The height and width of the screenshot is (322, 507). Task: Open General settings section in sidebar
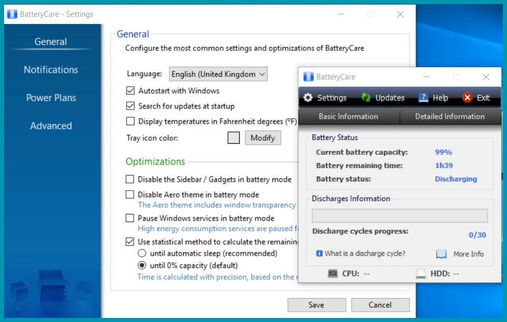click(x=51, y=42)
